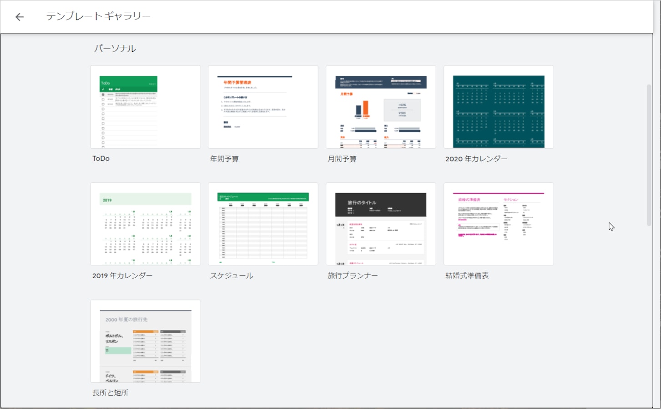
Task: Click the ToDo label text
Action: click(101, 159)
